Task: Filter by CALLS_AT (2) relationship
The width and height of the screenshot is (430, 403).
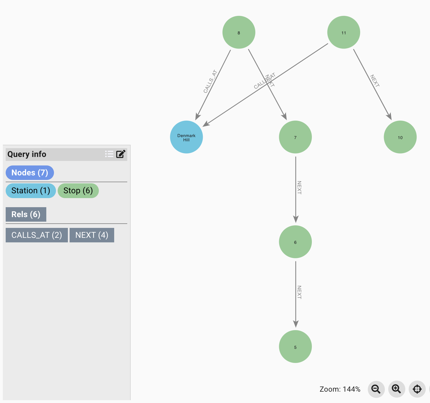Action: coord(37,235)
